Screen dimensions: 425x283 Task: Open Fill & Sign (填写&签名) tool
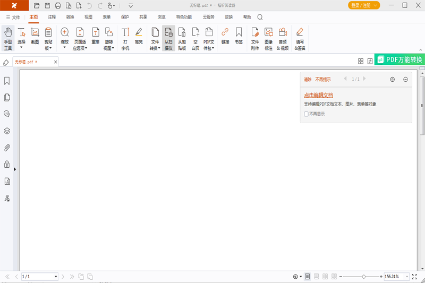point(300,38)
